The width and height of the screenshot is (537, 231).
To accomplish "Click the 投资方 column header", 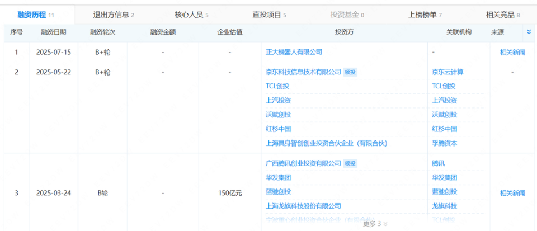I will (344, 32).
